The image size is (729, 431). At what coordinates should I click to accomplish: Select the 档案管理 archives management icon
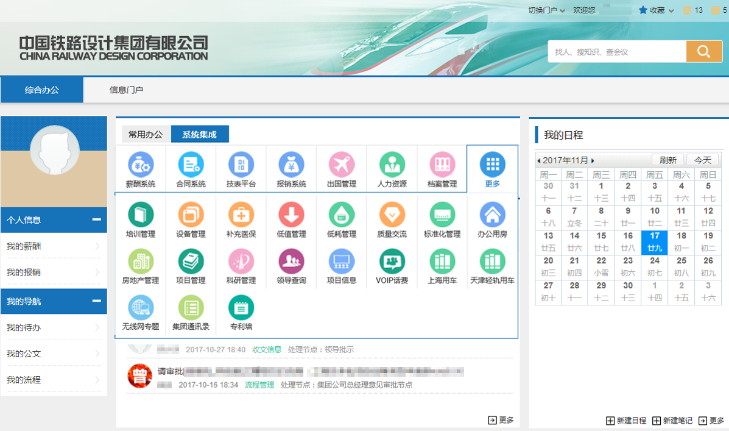coord(442,169)
